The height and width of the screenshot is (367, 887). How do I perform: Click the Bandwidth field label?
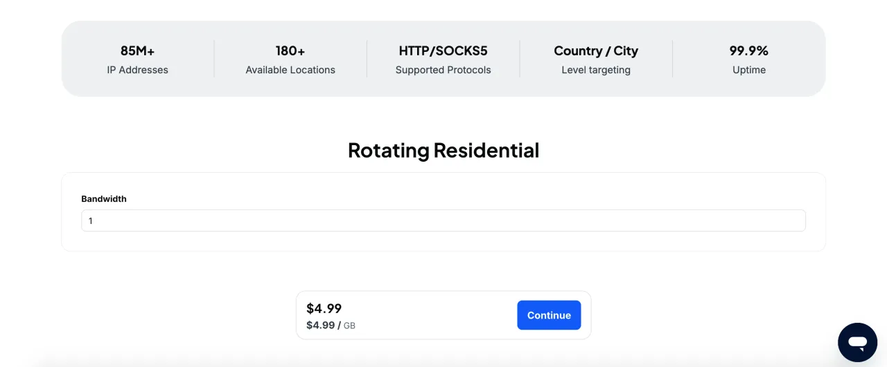point(104,199)
